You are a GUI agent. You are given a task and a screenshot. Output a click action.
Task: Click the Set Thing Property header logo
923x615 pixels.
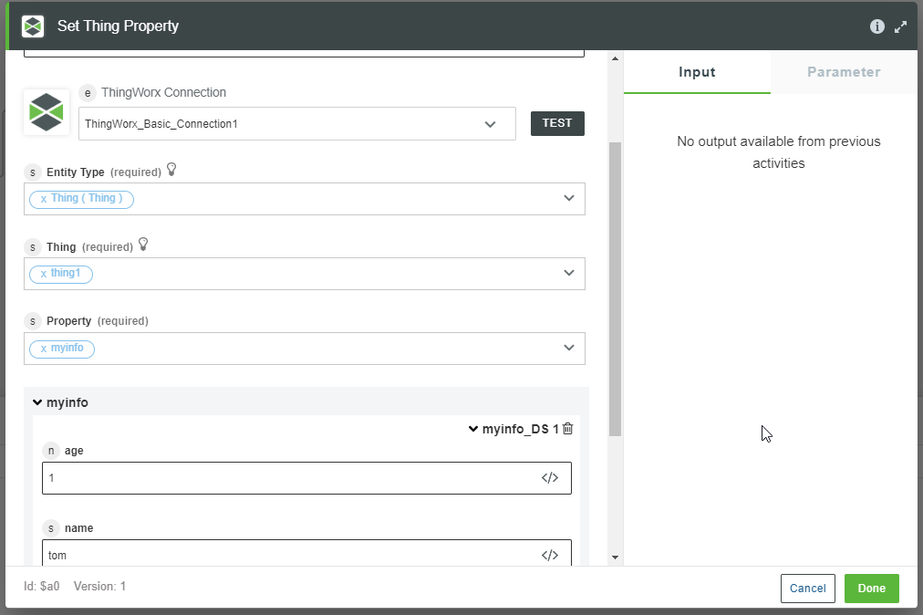click(33, 26)
